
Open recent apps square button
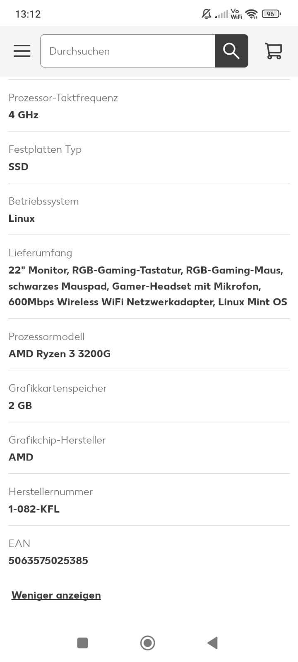[83, 643]
